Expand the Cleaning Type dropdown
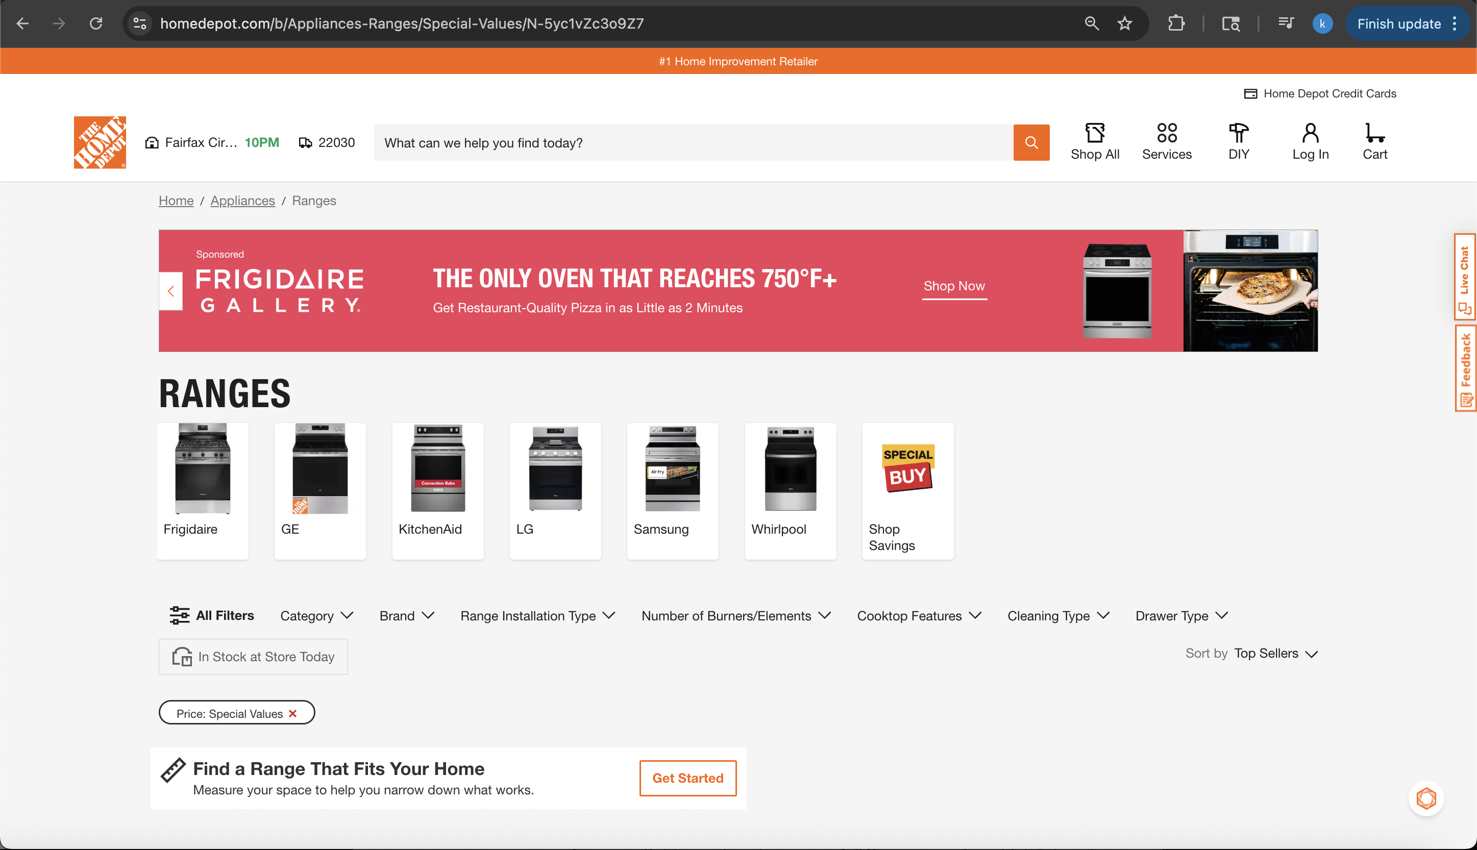Screen dimensions: 1477x850 coord(1058,616)
